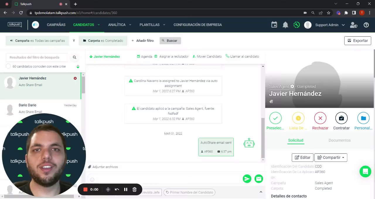Click the search magnifier in candidate list
This screenshot has height=199, width=375.
75,57
